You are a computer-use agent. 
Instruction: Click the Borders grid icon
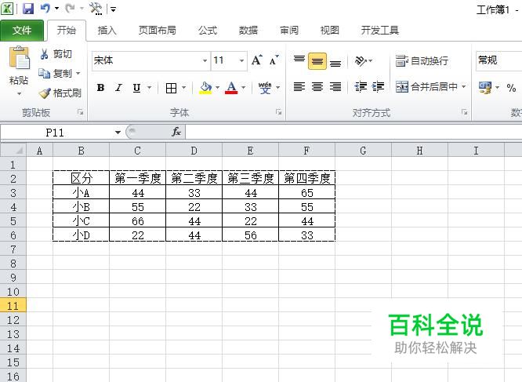pos(171,89)
